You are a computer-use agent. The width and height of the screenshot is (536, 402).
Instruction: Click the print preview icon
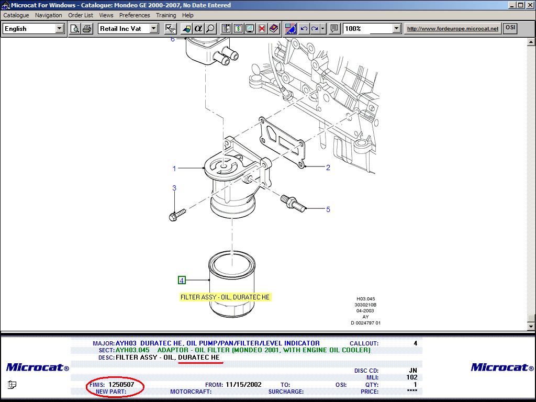click(x=75, y=29)
